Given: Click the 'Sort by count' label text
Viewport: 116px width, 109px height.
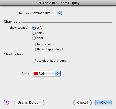Looking at the screenshot, I should (x=45, y=44).
